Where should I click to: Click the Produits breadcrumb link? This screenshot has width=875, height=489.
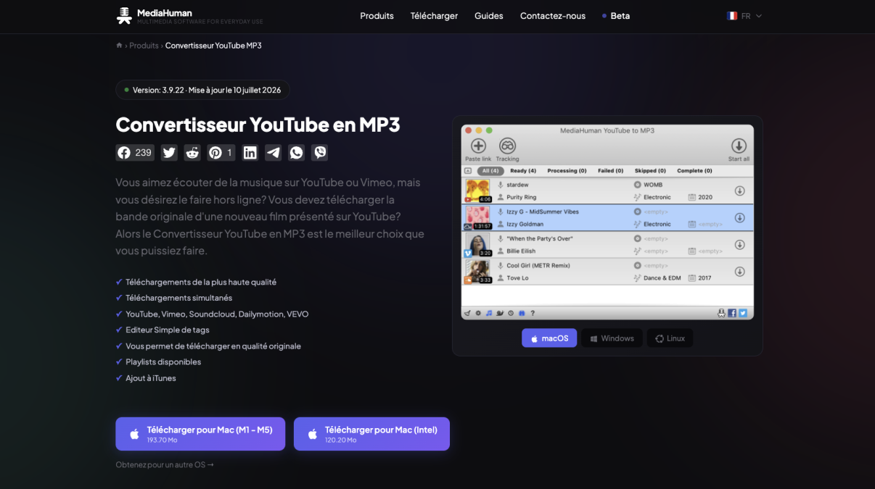144,46
